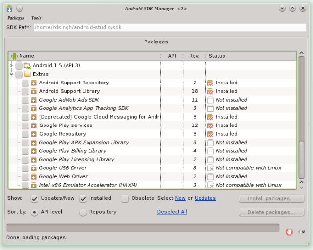This screenshot has width=313, height=250.
Task: Click the Deselect All link
Action: [172, 212]
